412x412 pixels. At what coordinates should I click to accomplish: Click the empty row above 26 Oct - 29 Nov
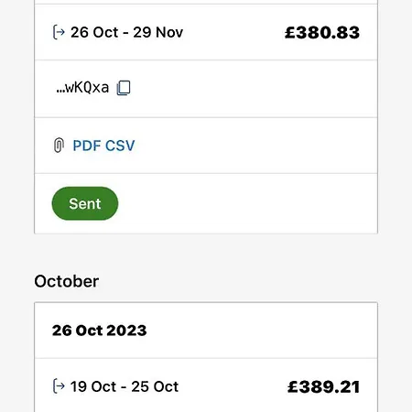click(206, 2)
